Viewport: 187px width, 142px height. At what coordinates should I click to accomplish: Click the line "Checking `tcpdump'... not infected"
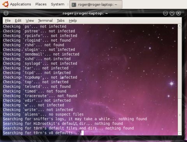[x=40, y=77]
